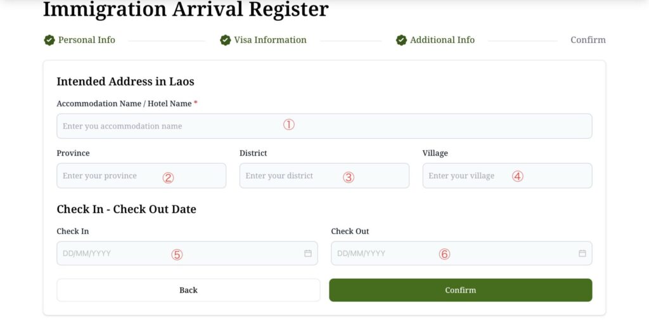The width and height of the screenshot is (649, 327).
Task: Click the Personal Info green checkmark icon
Action: (x=49, y=40)
